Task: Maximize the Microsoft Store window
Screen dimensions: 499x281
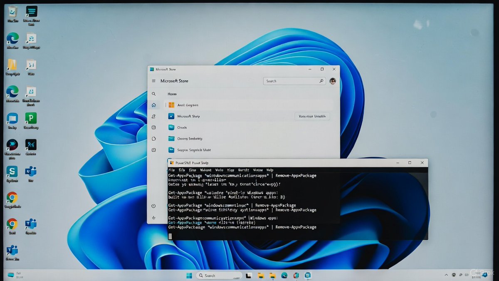Action: point(322,69)
